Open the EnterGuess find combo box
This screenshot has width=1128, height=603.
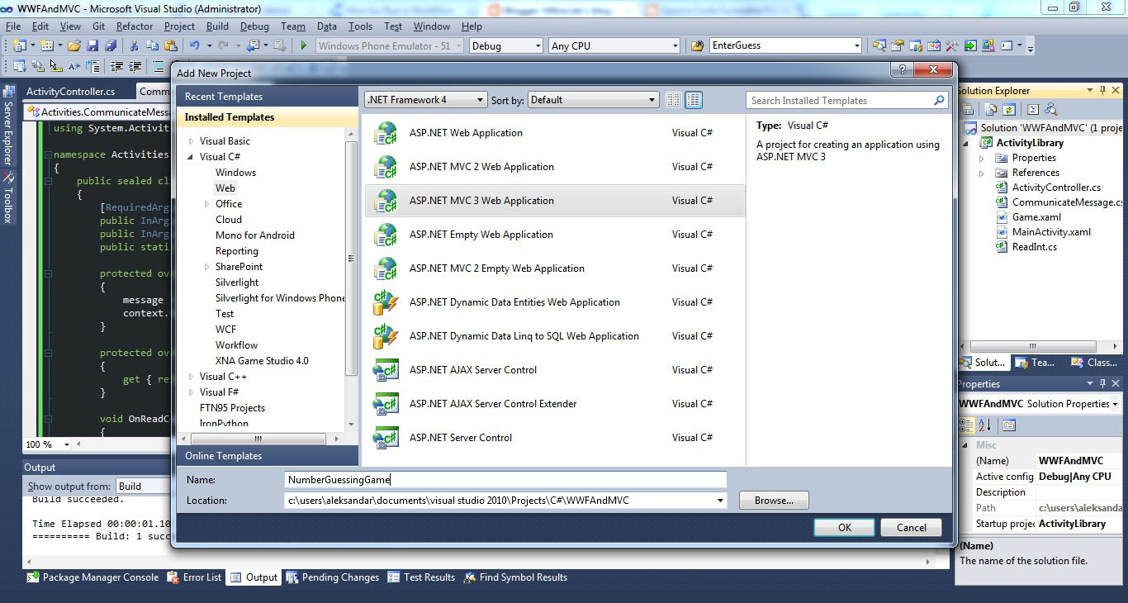[x=785, y=45]
